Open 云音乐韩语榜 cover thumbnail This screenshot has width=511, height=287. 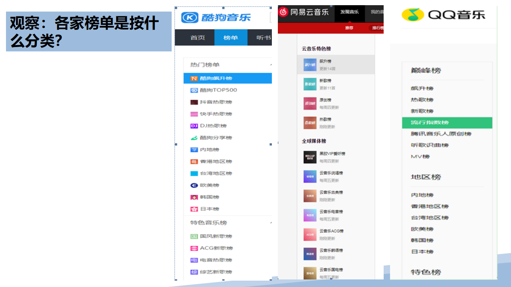point(310,254)
